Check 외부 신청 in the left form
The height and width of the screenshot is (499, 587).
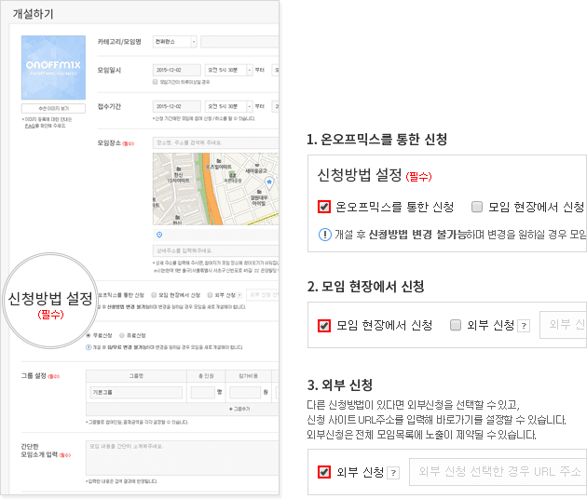[x=210, y=295]
